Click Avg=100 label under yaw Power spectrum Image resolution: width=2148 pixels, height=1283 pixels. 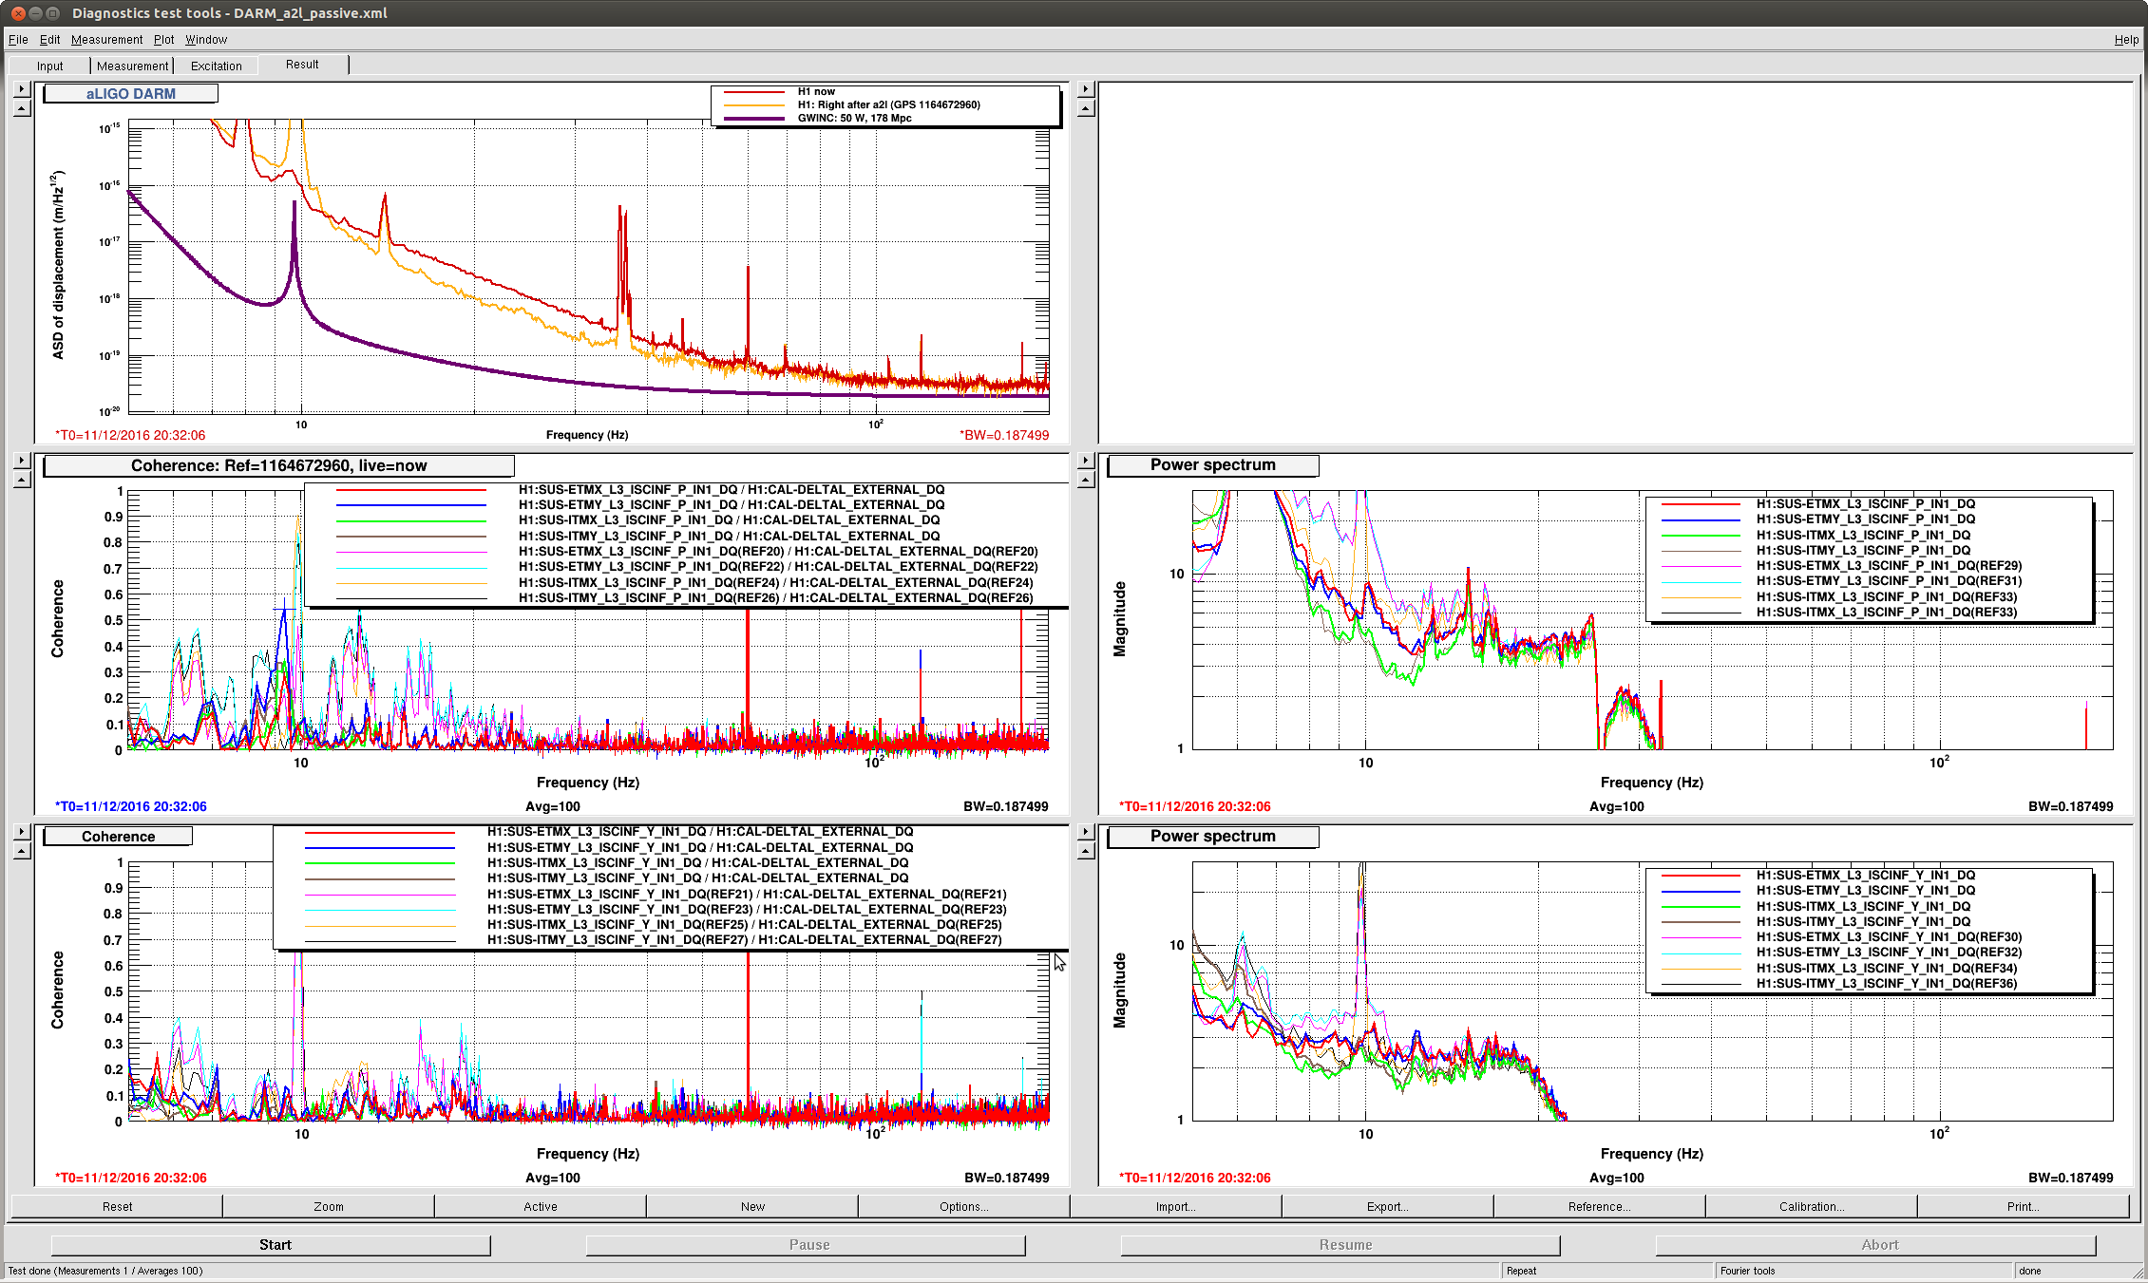(x=1617, y=1178)
